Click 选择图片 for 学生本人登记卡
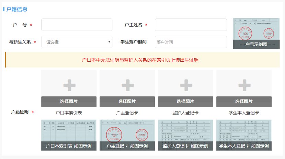This screenshot has height=159, width=285. [244, 101]
